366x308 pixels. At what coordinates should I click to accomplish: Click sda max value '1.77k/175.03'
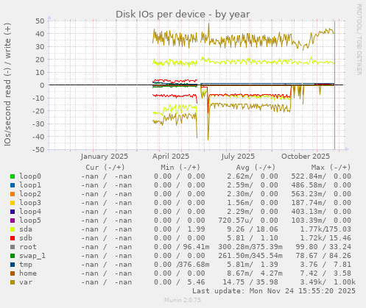325,229
